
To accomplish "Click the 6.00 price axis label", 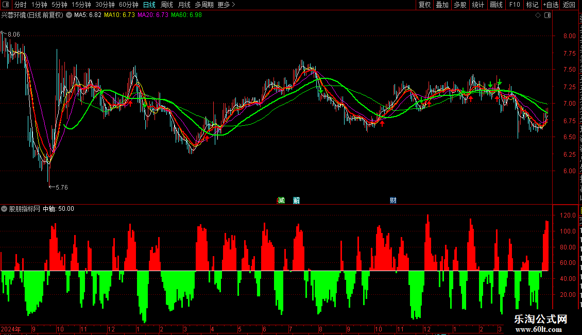I will coord(569,171).
